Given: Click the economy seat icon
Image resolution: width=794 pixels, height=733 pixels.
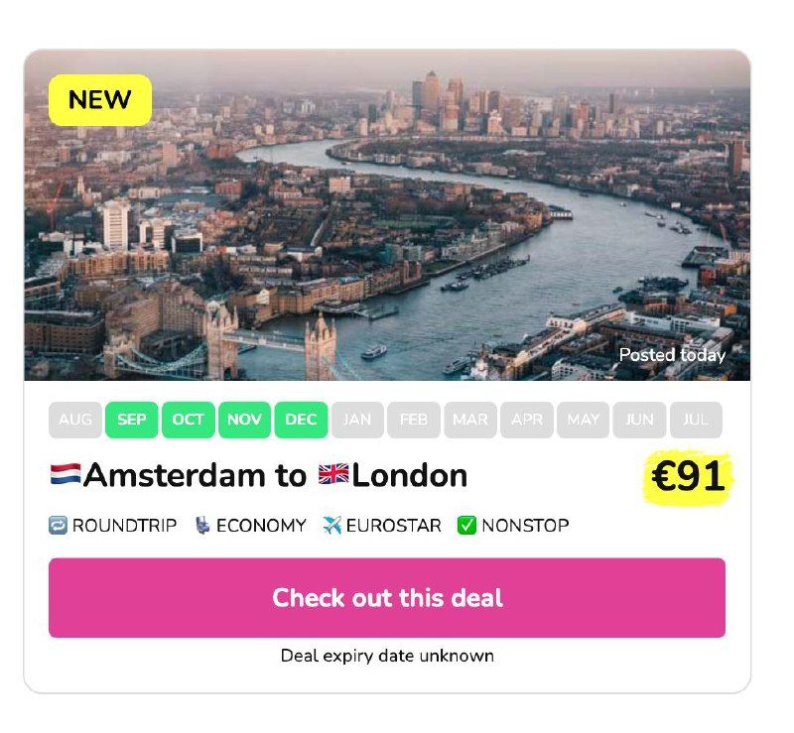Looking at the screenshot, I should click(x=202, y=526).
